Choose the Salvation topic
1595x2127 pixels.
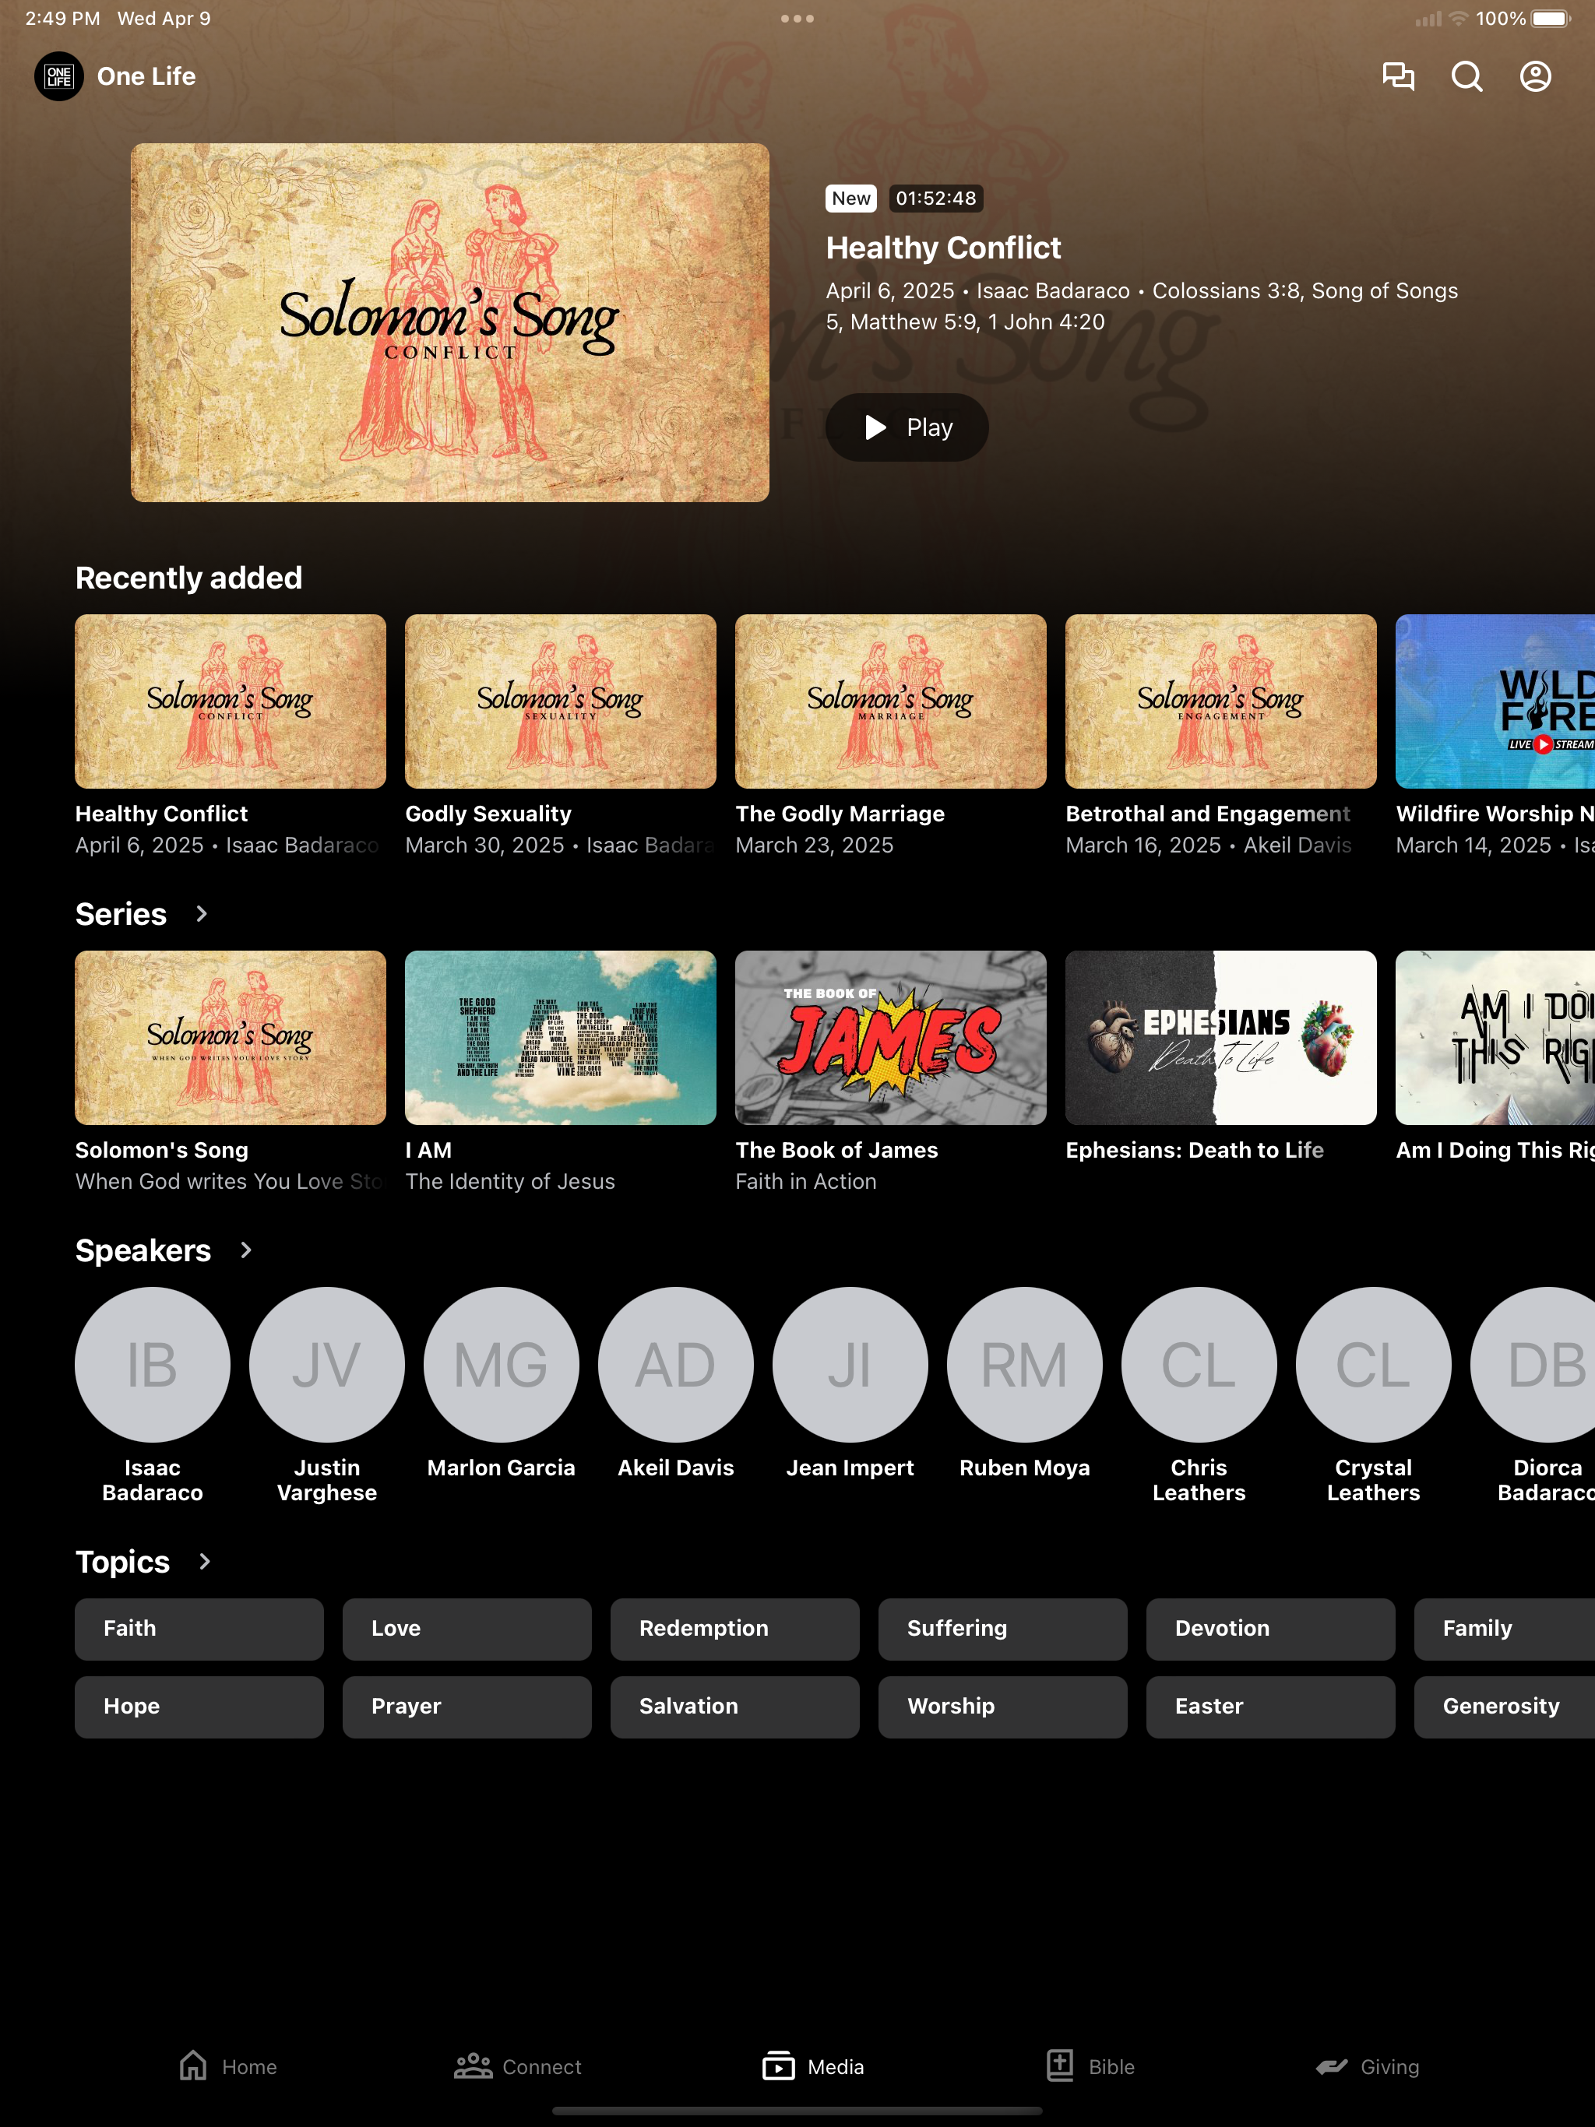coord(735,1707)
